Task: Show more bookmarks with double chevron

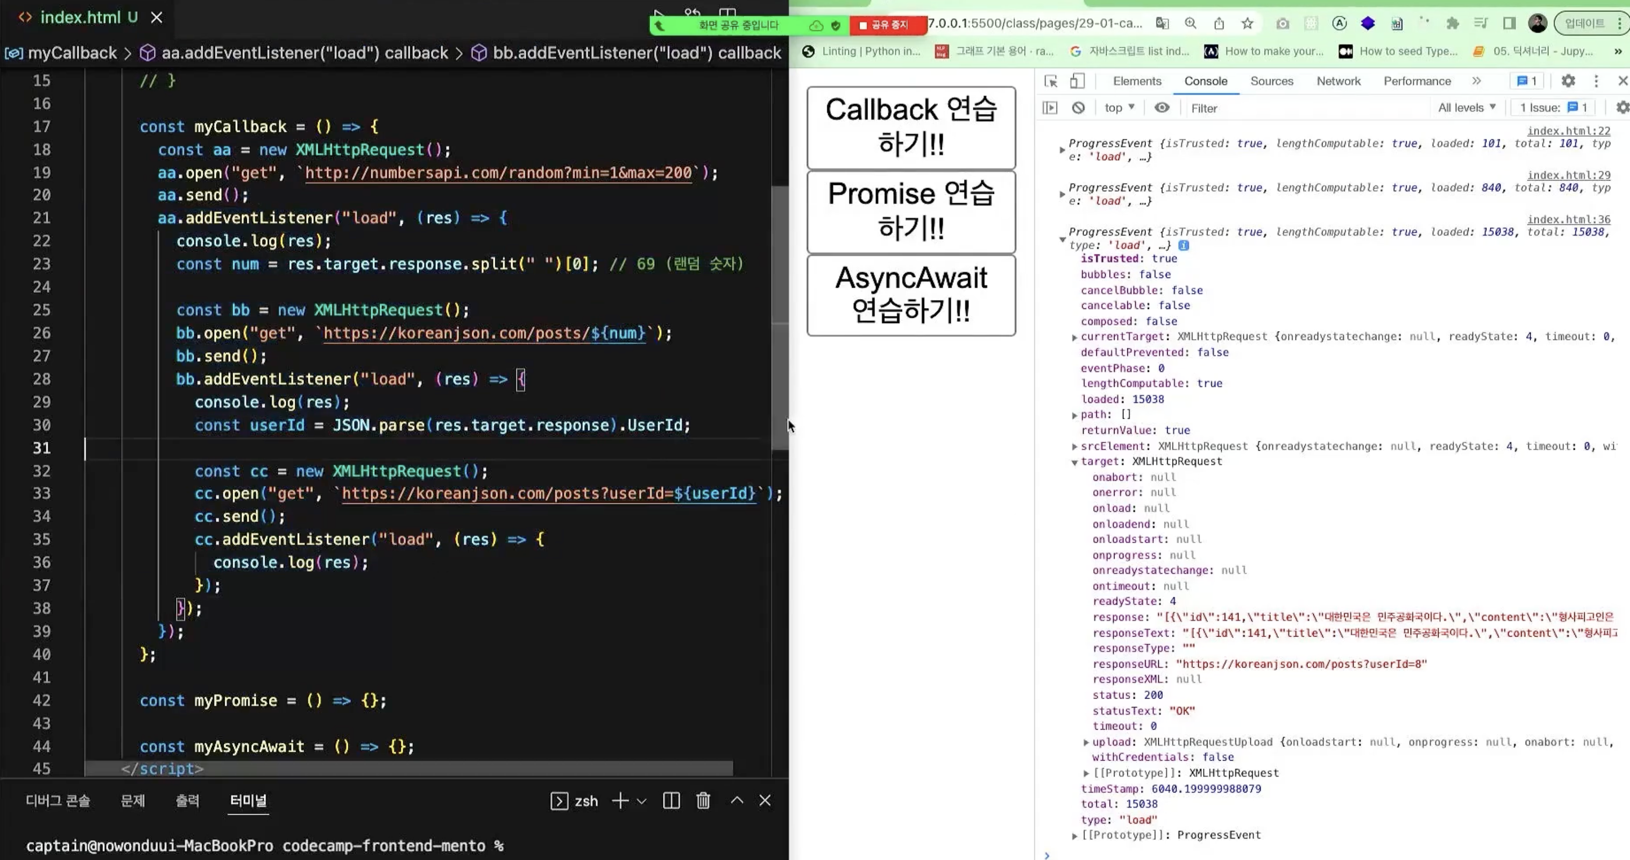Action: click(1618, 51)
